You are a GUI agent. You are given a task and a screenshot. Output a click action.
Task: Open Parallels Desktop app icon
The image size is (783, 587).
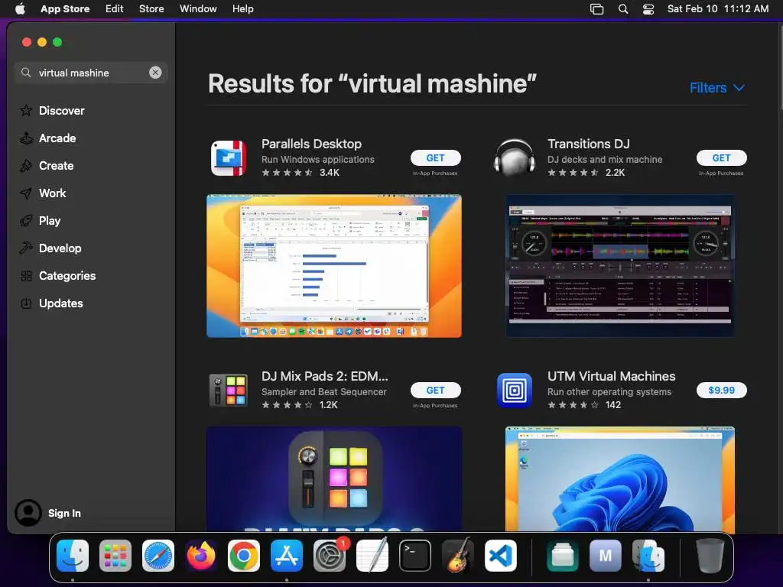[228, 157]
